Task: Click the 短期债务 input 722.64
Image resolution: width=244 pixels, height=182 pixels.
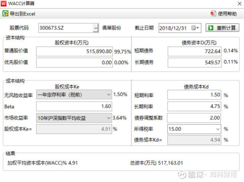Action: click(194, 51)
